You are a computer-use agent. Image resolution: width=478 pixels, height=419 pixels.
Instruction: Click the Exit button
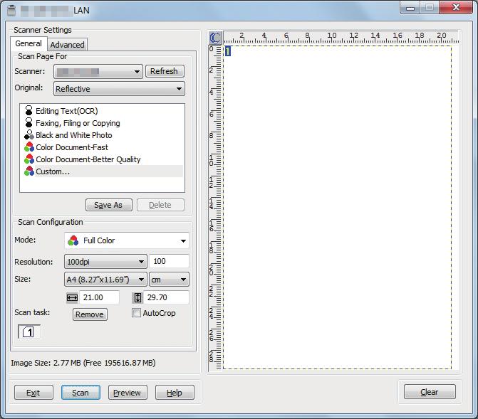[33, 393]
